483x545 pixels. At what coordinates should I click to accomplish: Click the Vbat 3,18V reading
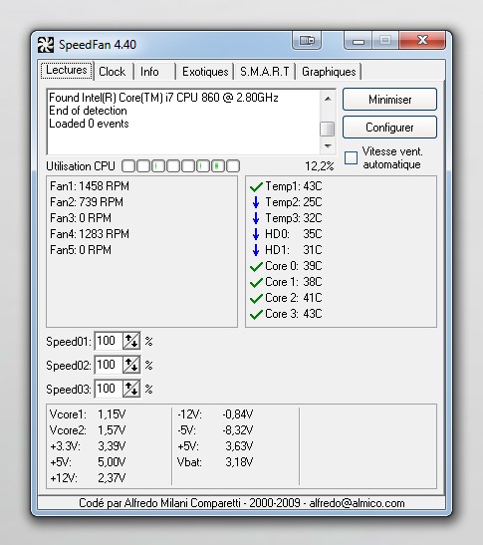(215, 462)
